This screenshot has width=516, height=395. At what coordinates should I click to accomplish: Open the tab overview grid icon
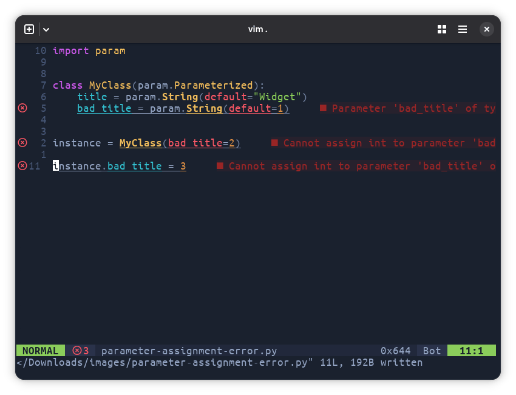coord(442,29)
